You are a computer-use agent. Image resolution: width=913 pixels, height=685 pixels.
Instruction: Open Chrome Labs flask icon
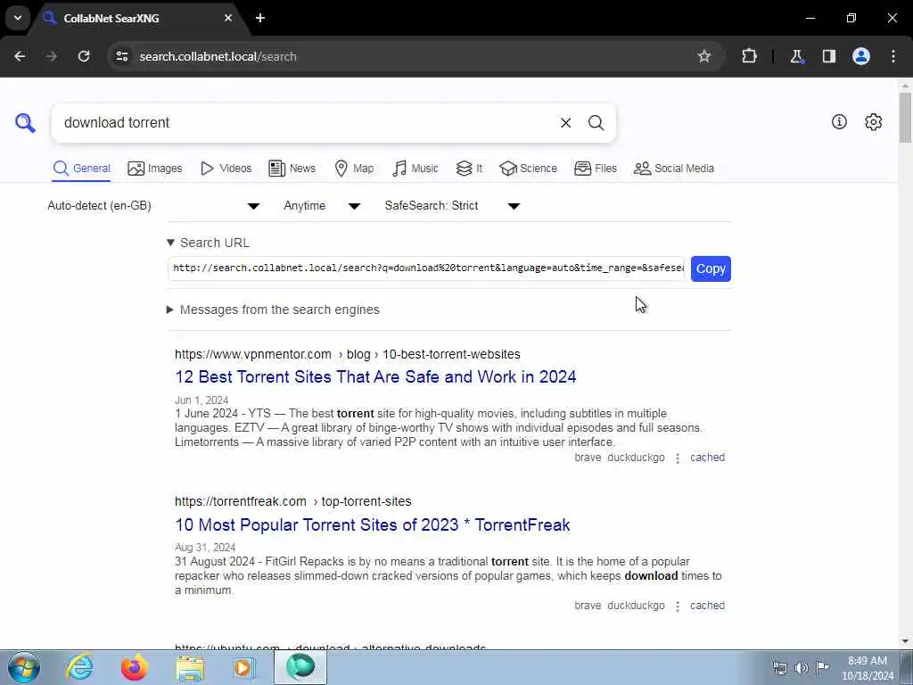(796, 56)
